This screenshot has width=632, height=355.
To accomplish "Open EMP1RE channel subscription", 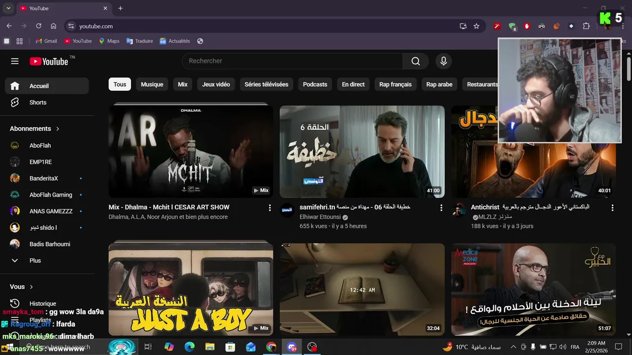I will 47,162.
